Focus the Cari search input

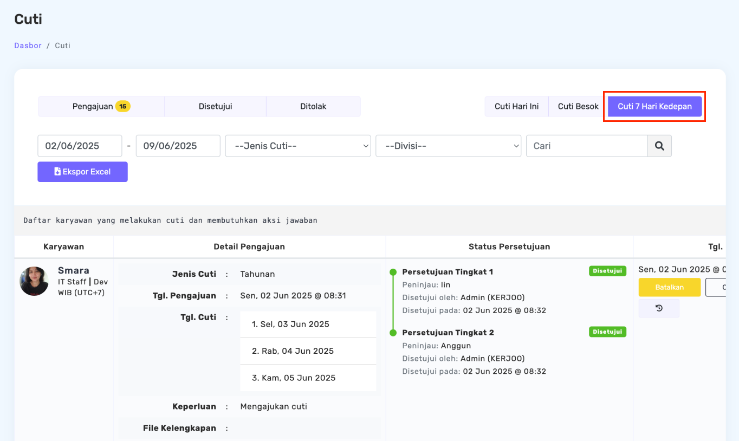point(587,146)
